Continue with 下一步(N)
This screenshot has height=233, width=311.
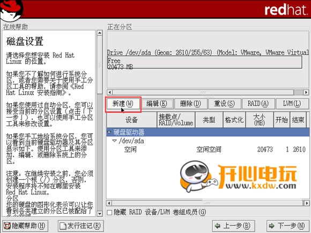(287, 226)
